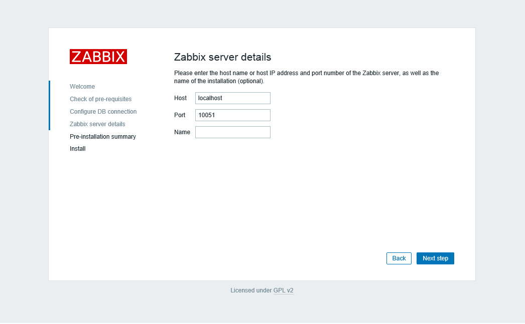Select Configure DB connection step
525x324 pixels.
(103, 112)
